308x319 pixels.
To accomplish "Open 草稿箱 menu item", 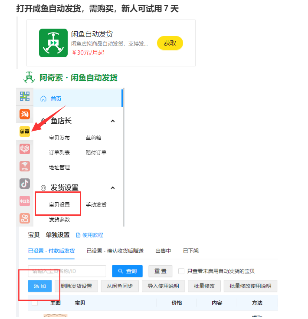I will (93, 138).
